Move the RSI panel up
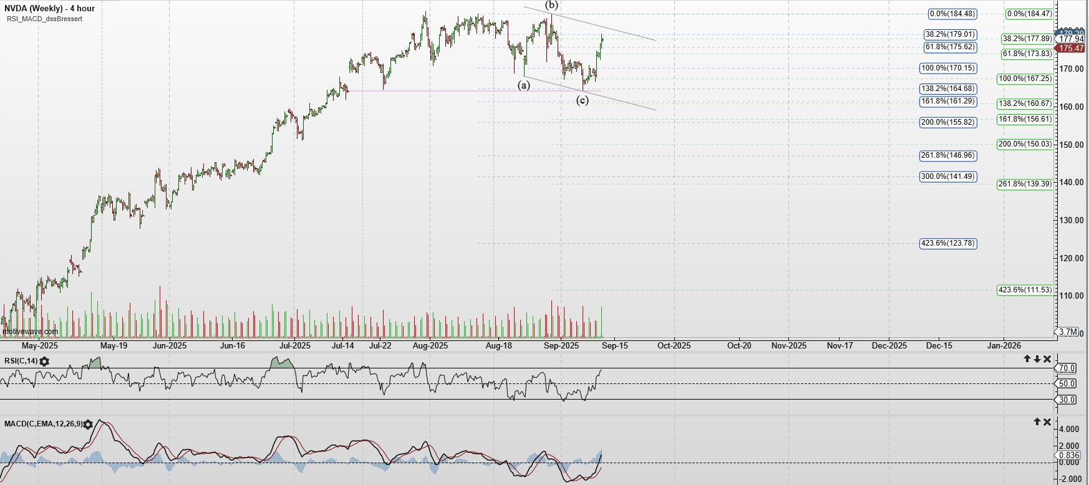The height and width of the screenshot is (485, 1089). pos(1027,359)
